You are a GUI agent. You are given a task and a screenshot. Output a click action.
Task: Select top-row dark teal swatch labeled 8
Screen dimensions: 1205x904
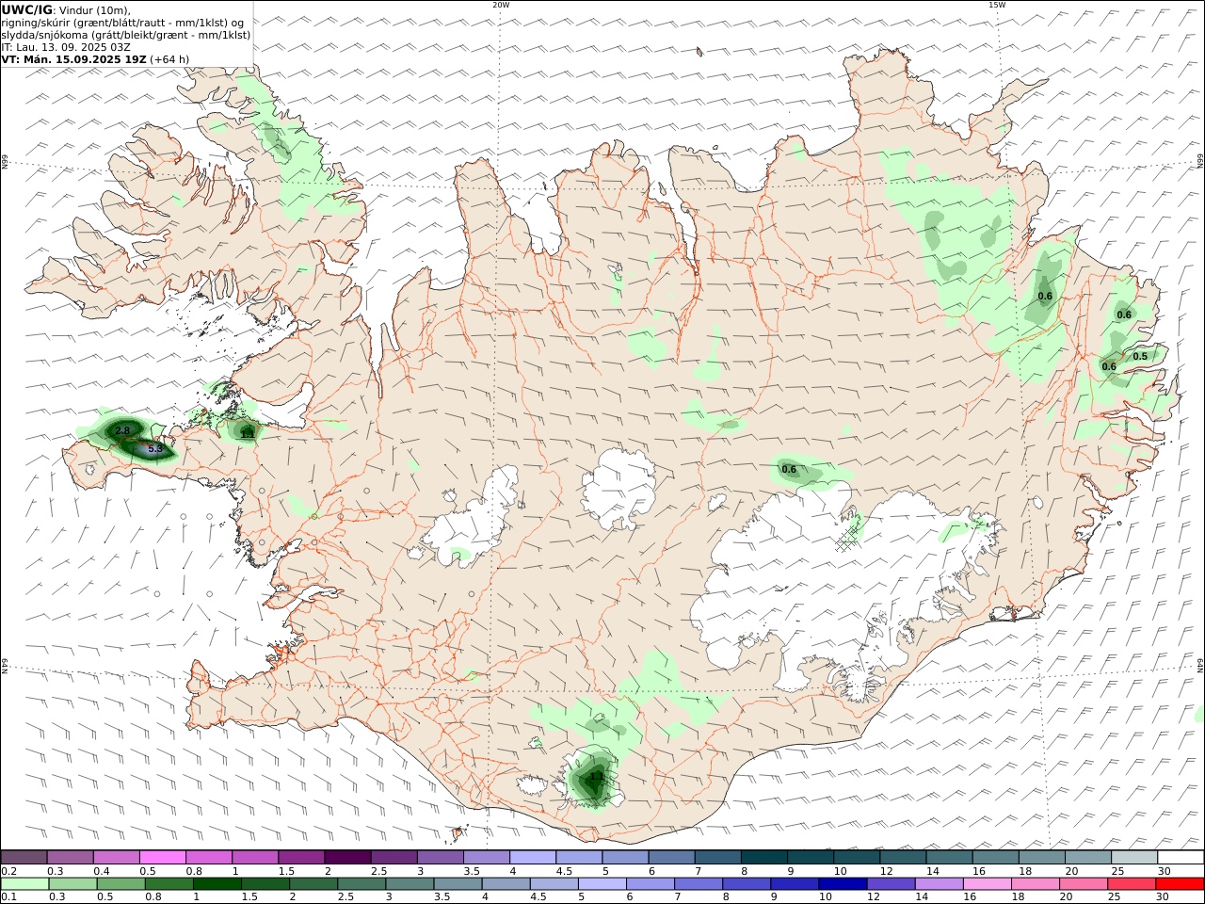point(763,857)
